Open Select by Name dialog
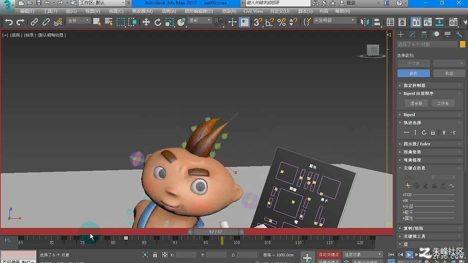The height and width of the screenshot is (263, 468). point(109,22)
